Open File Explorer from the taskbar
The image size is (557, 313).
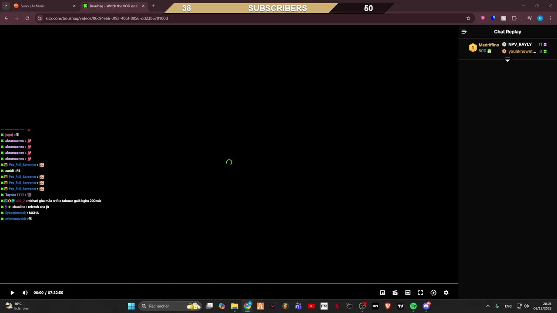click(235, 306)
